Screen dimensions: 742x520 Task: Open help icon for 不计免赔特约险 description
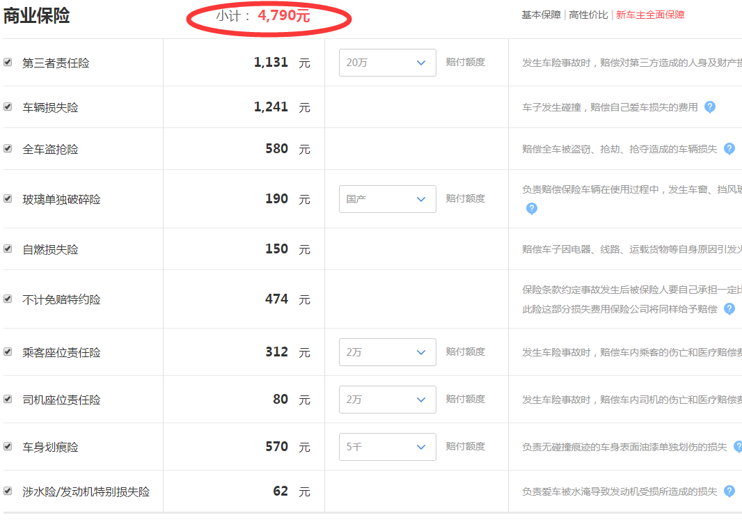(729, 308)
